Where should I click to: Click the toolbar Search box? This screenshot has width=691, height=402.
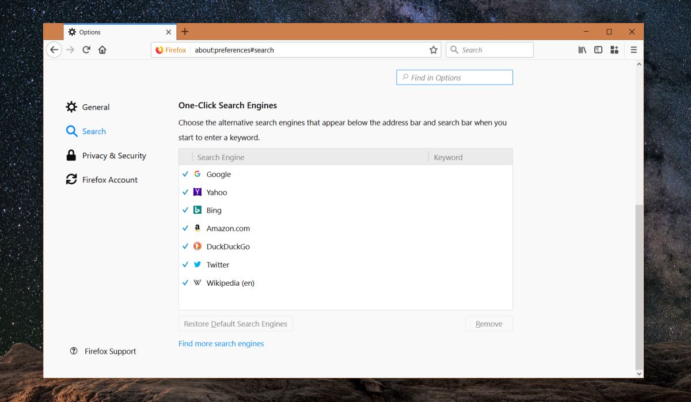coord(489,50)
